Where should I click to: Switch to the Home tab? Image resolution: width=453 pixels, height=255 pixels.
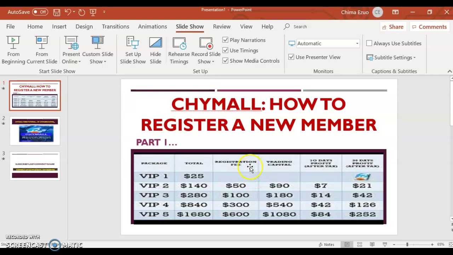[x=35, y=27]
